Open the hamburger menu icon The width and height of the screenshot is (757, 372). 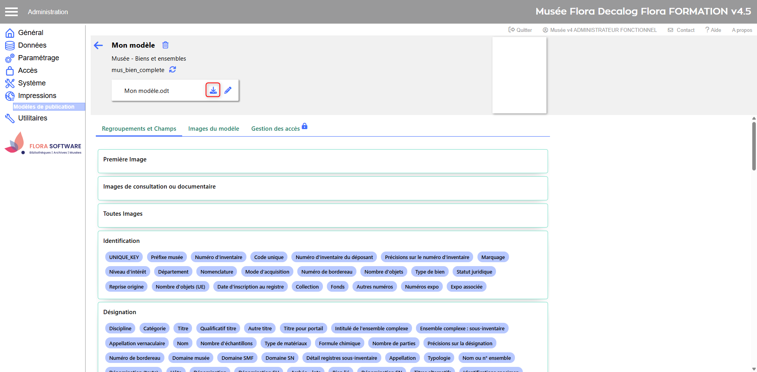[x=11, y=12]
